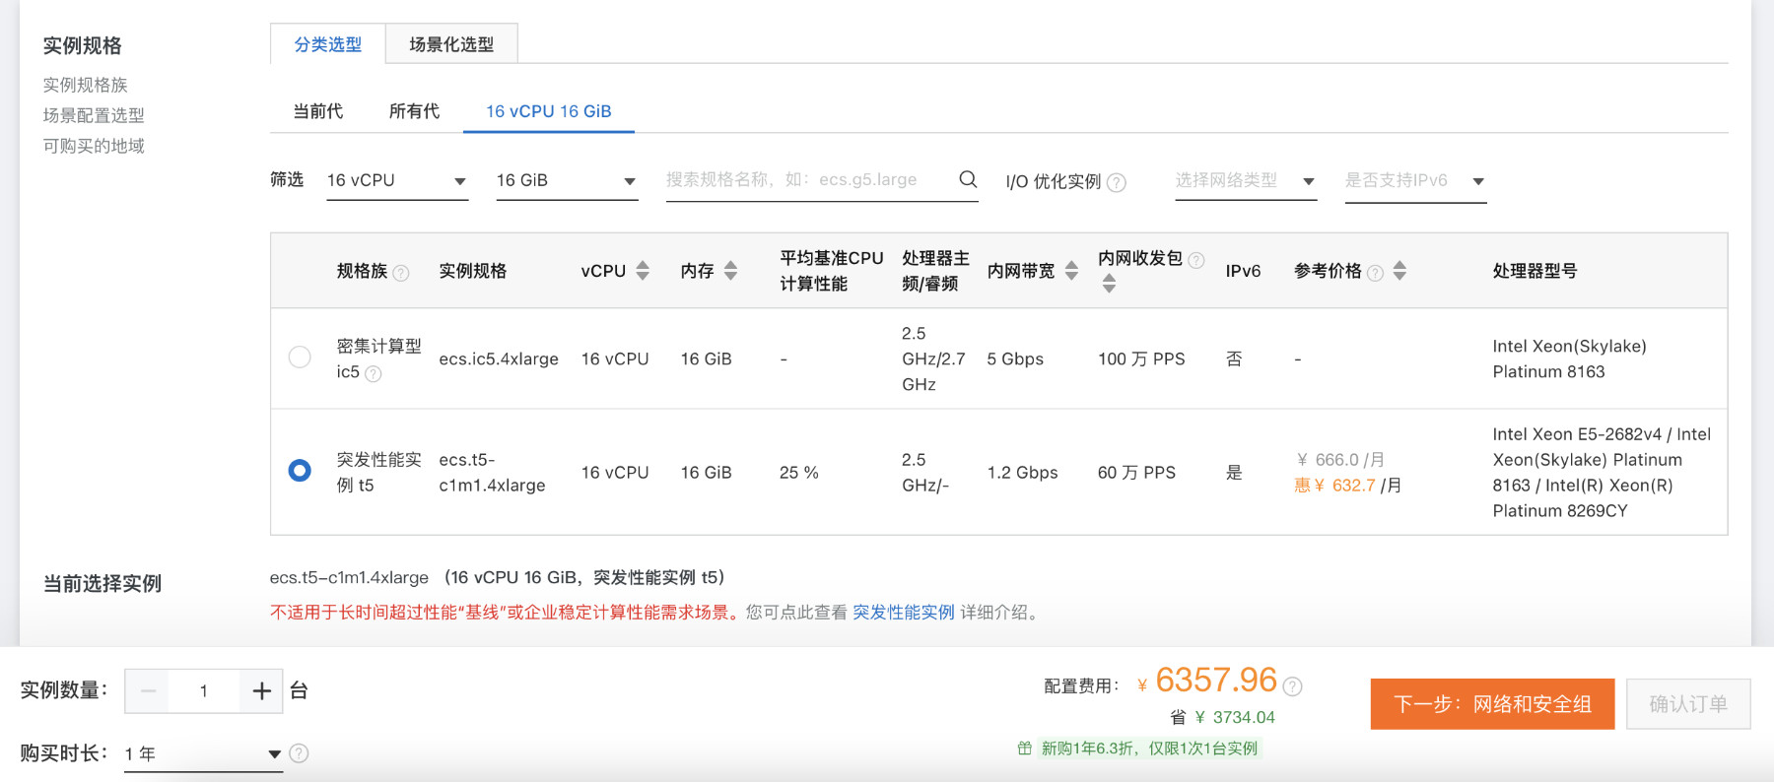
Task: Jump to 场景配置选型 section link
Action: pos(94,115)
